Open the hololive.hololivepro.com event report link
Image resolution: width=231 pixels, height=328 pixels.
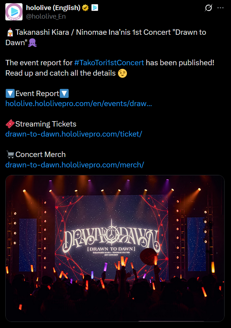coord(79,104)
